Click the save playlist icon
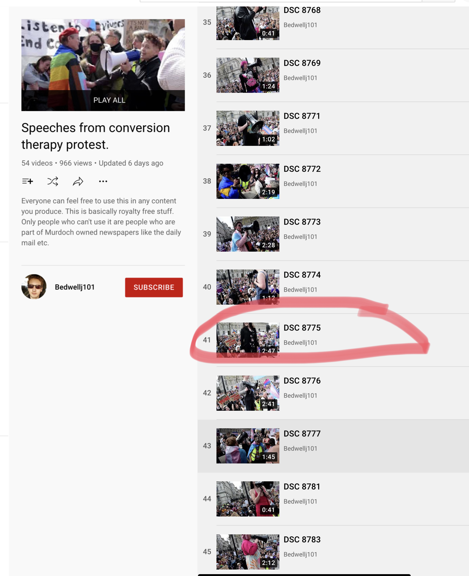Viewport: 469px width, 576px height. (27, 181)
